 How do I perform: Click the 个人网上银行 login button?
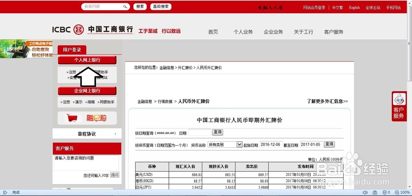(87, 60)
